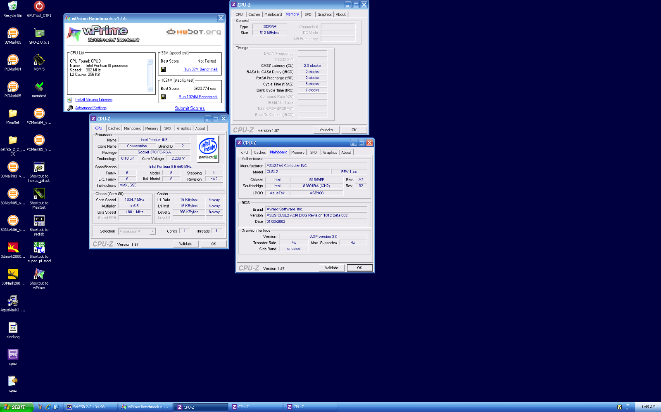Screen dimensions: 661x412
Task: Click Validate in Memory CPU-Z window
Action: 326,130
